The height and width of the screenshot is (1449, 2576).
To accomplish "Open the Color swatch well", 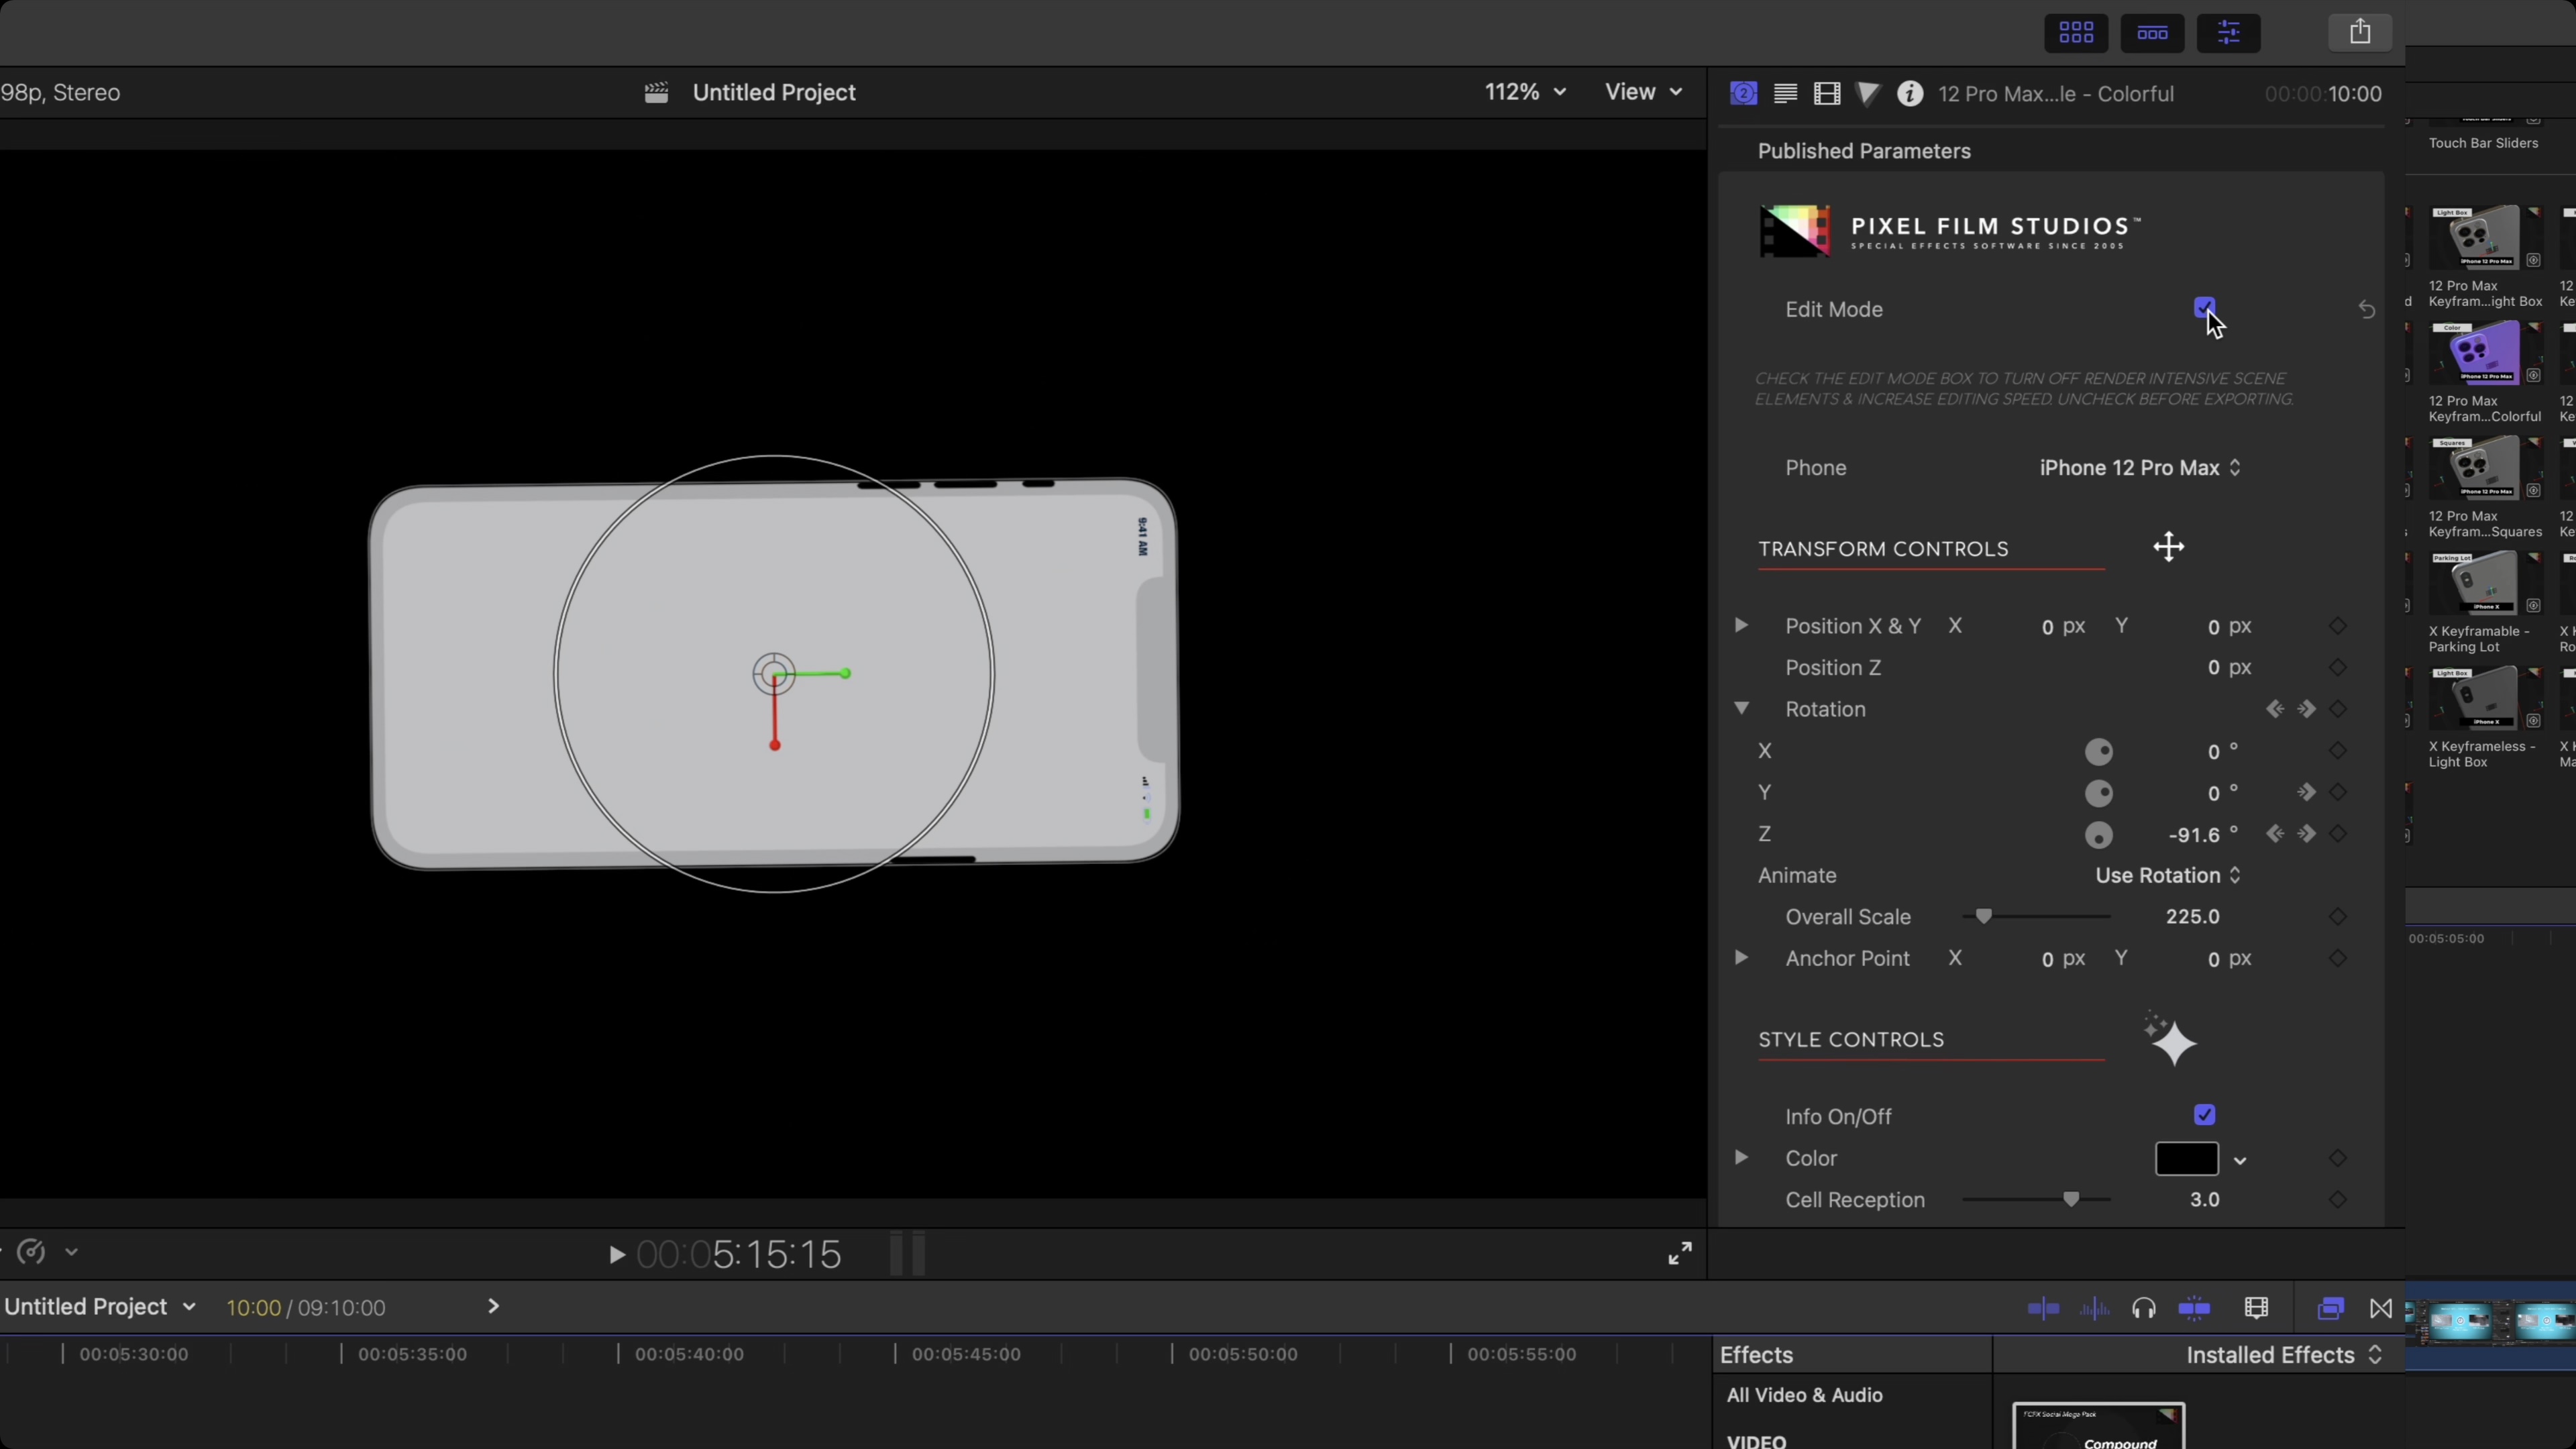I will click(2186, 1159).
